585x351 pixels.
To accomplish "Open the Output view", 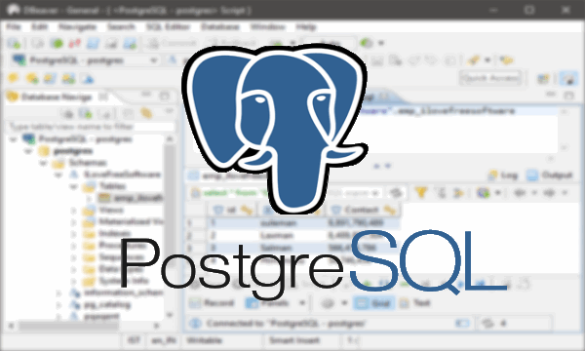I will [x=550, y=175].
